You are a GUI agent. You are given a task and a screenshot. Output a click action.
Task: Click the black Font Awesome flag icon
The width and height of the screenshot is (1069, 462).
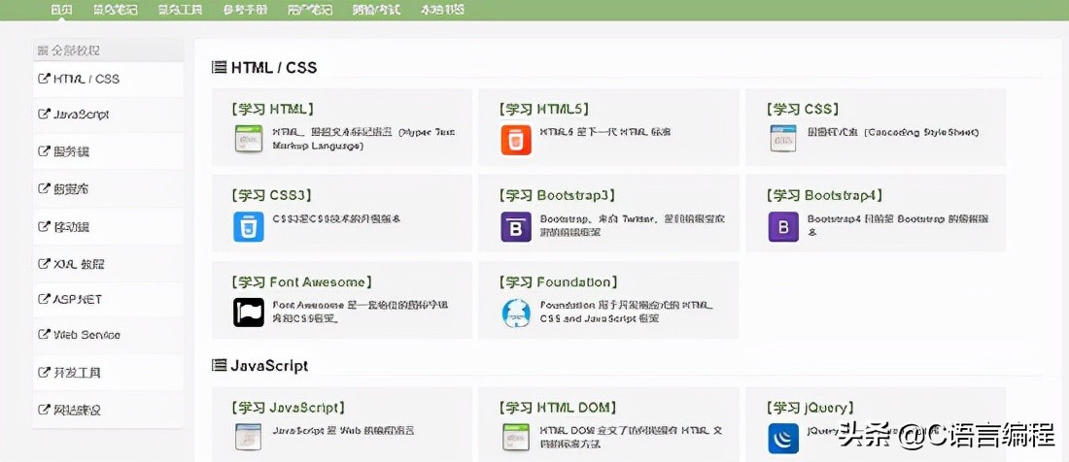[x=248, y=313]
